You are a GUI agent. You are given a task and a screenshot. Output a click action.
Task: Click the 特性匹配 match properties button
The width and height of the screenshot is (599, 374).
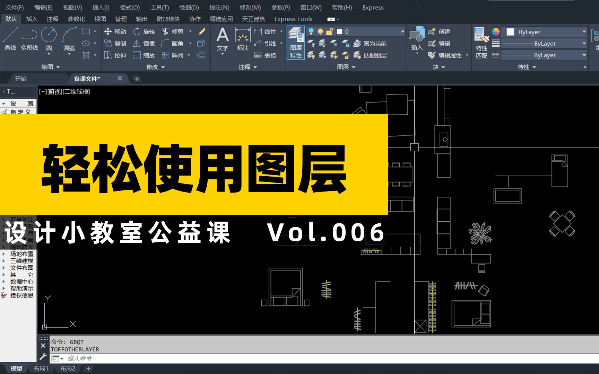pos(481,43)
